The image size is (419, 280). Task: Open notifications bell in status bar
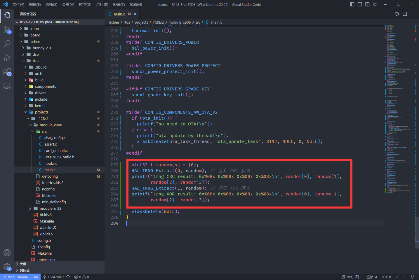pyautogui.click(x=413, y=277)
